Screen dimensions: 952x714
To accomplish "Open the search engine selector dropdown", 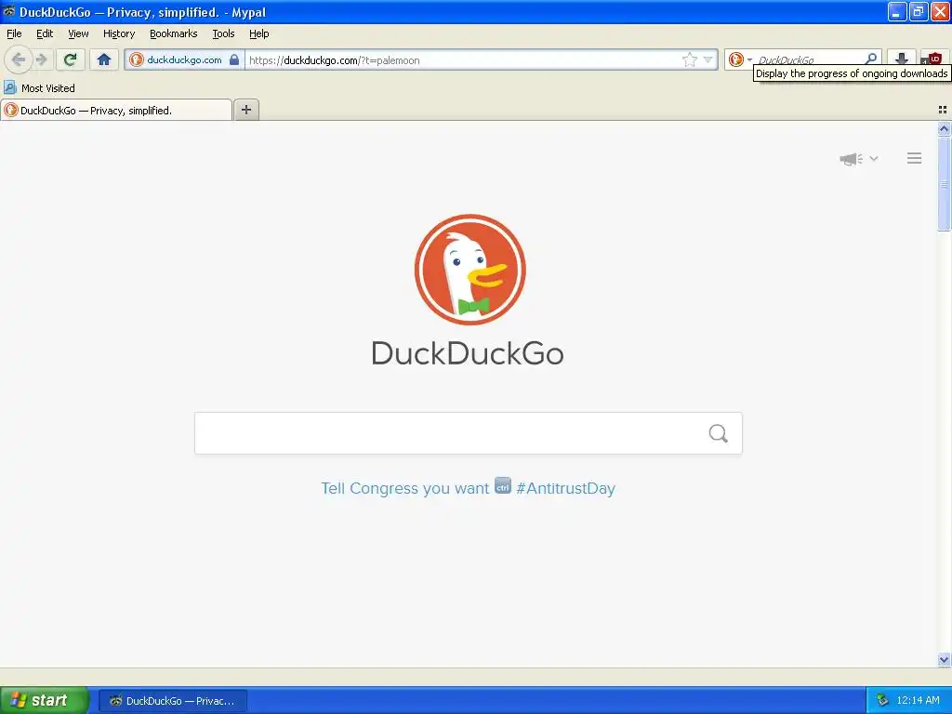I will pyautogui.click(x=740, y=59).
